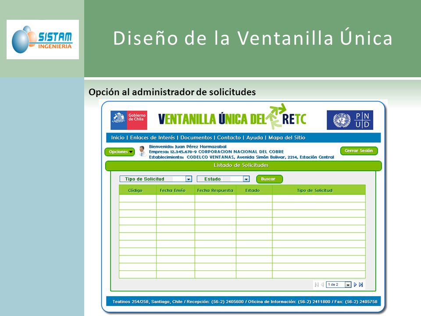
Task: Click the SISTAM Ingeniería logo
Action: point(43,39)
